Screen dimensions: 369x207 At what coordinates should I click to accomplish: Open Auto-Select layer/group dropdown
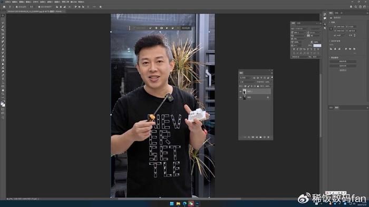point(33,7)
